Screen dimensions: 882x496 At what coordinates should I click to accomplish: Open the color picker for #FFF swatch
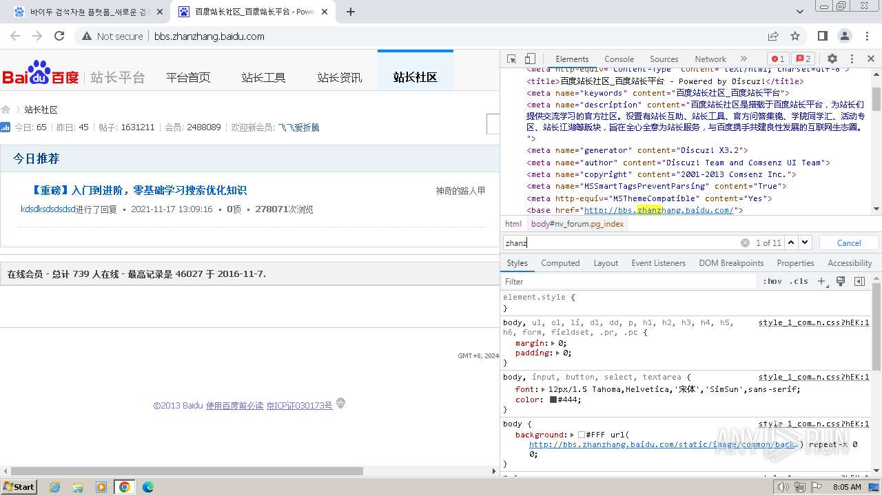tap(581, 435)
